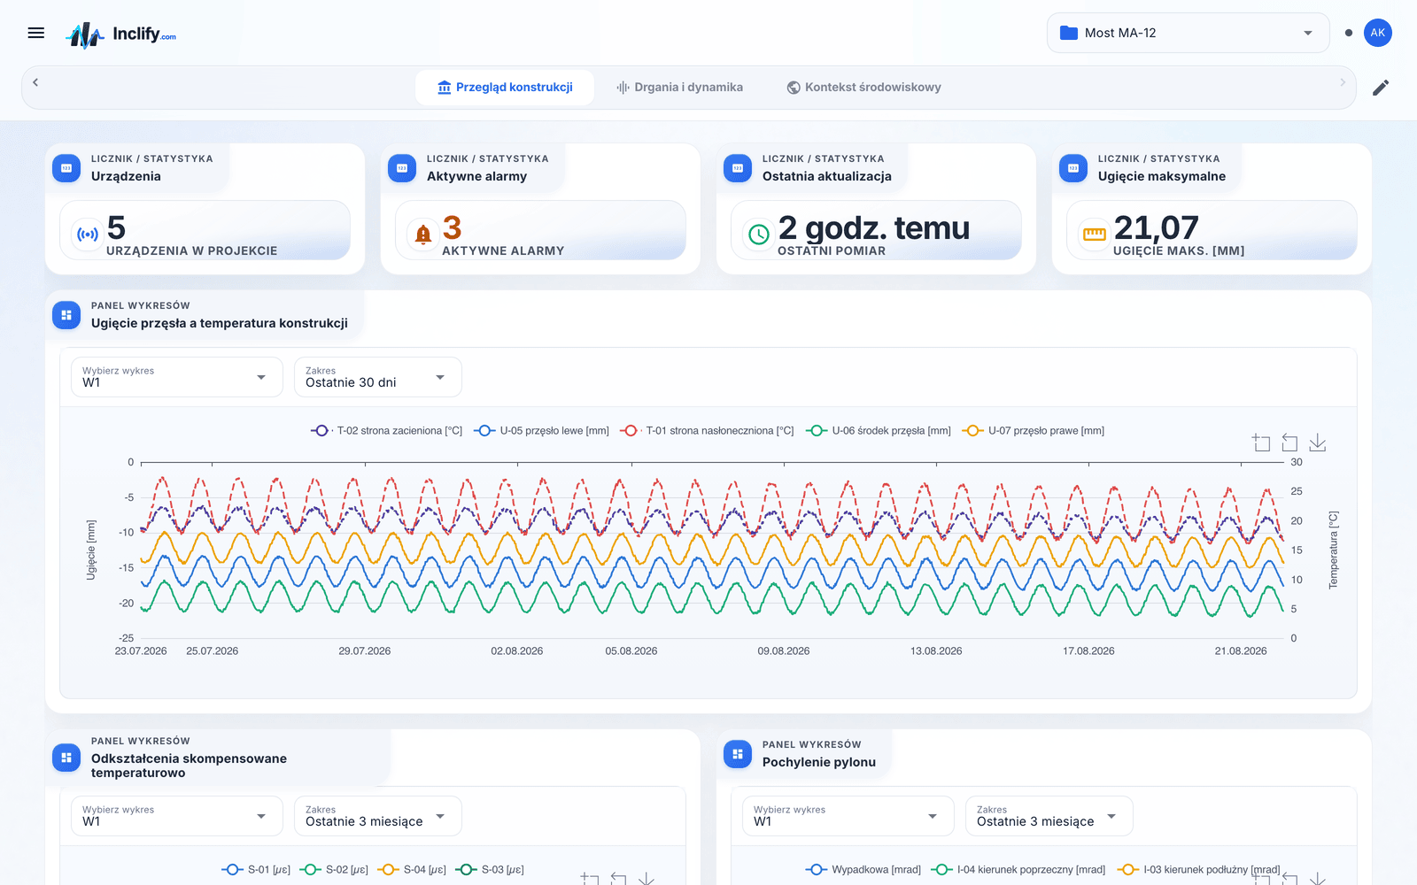
Task: Toggle U-07 przęsło prawe series
Action: click(x=1034, y=431)
